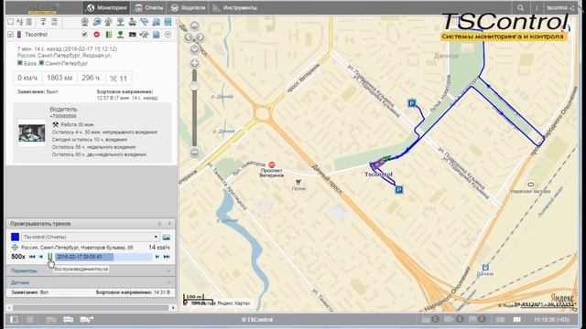Select the 1863 км mileage value
This screenshot has height=329, width=586.
click(x=60, y=79)
